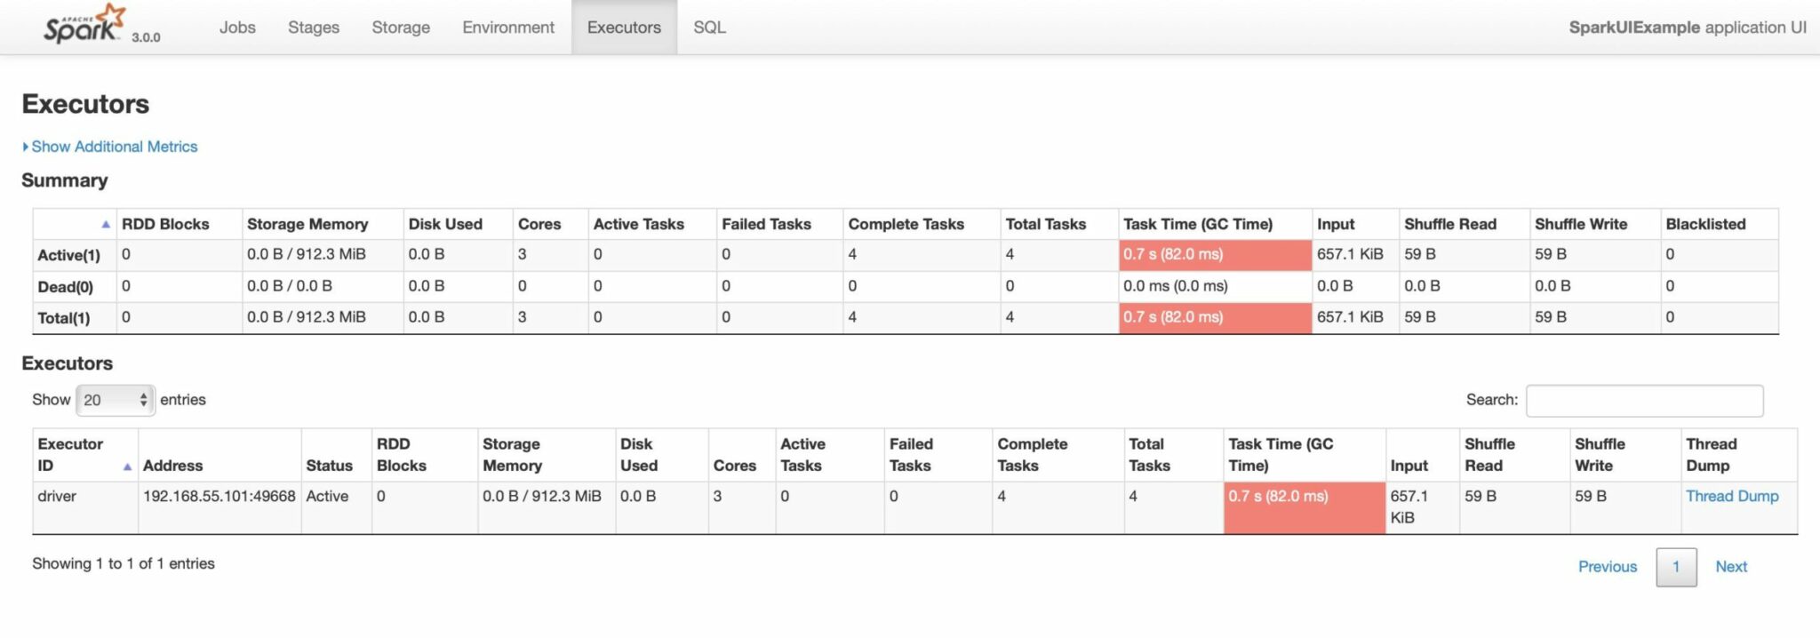Click the Spark version 3.0.0 label
Viewport: 1820px width, 638px height.
tap(146, 37)
